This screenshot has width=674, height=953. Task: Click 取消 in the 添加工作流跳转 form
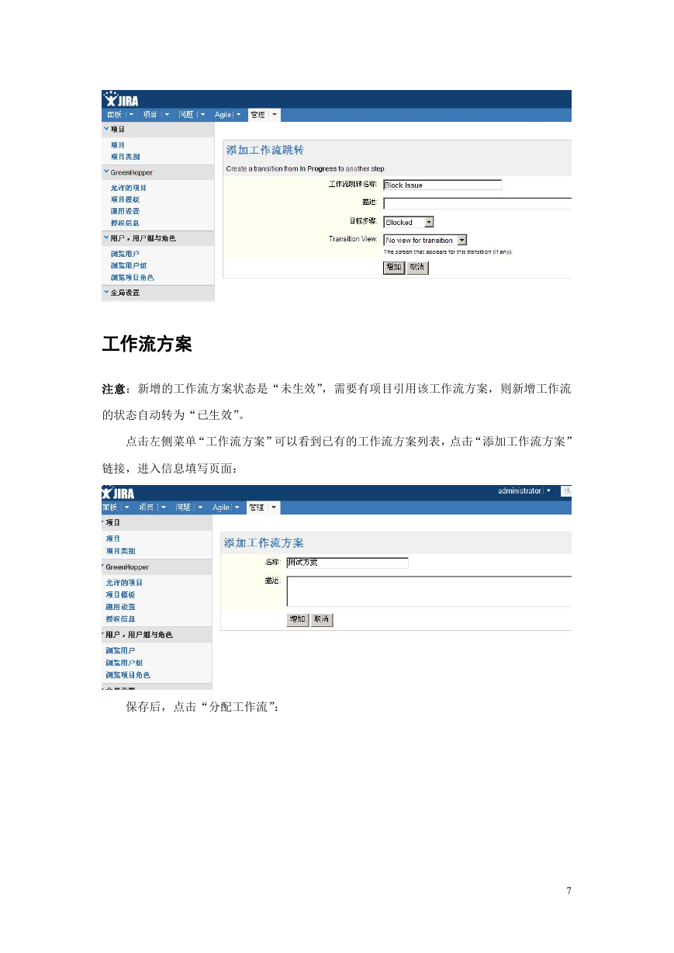tap(417, 267)
